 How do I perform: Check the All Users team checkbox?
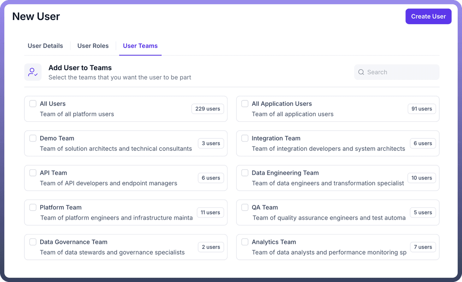click(33, 104)
